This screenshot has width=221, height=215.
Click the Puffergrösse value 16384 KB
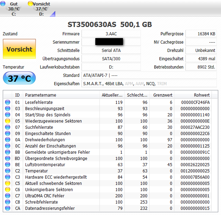201,34
